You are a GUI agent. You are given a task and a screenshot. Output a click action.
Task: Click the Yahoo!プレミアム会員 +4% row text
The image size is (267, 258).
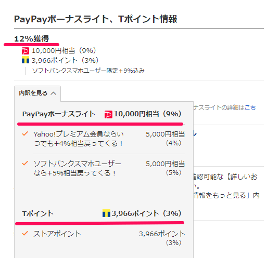[x=79, y=139]
